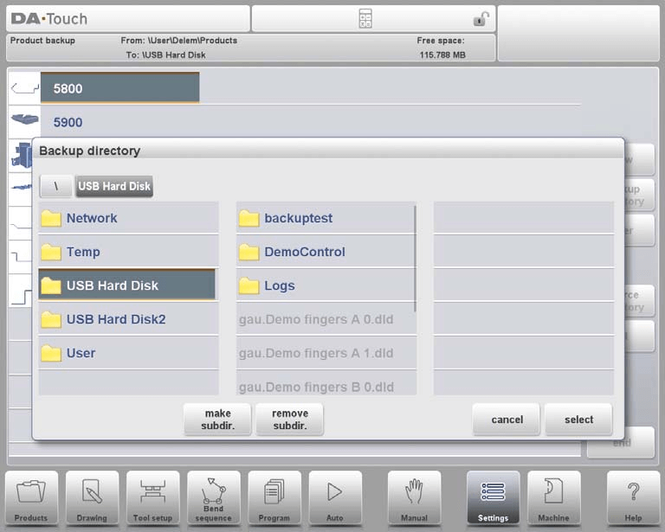This screenshot has height=532, width=665.
Task: Open the backuptest subfolder
Action: (x=325, y=218)
